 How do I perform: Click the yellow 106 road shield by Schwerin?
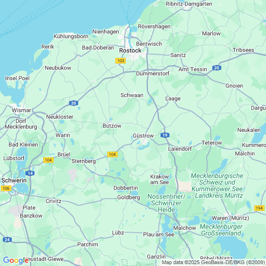pos(6,188)
